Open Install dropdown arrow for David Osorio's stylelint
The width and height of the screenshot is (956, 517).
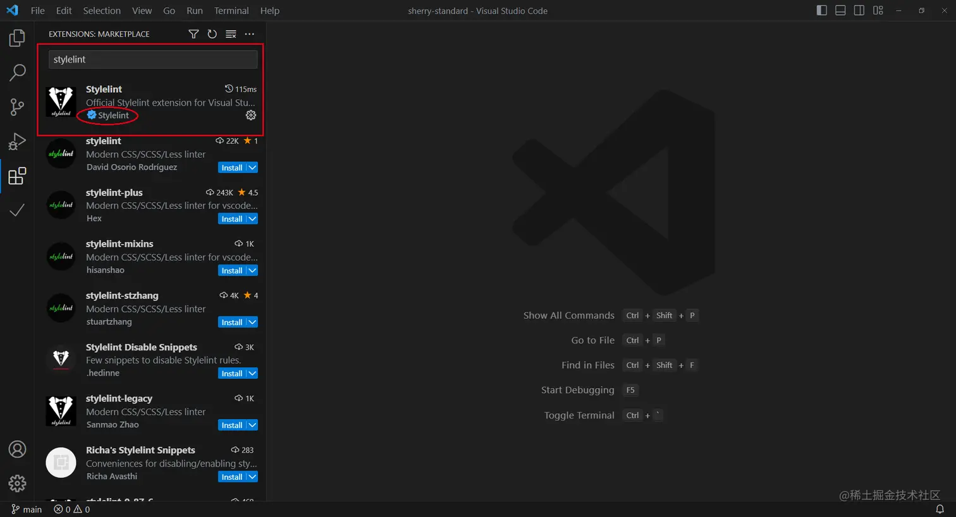[252, 167]
